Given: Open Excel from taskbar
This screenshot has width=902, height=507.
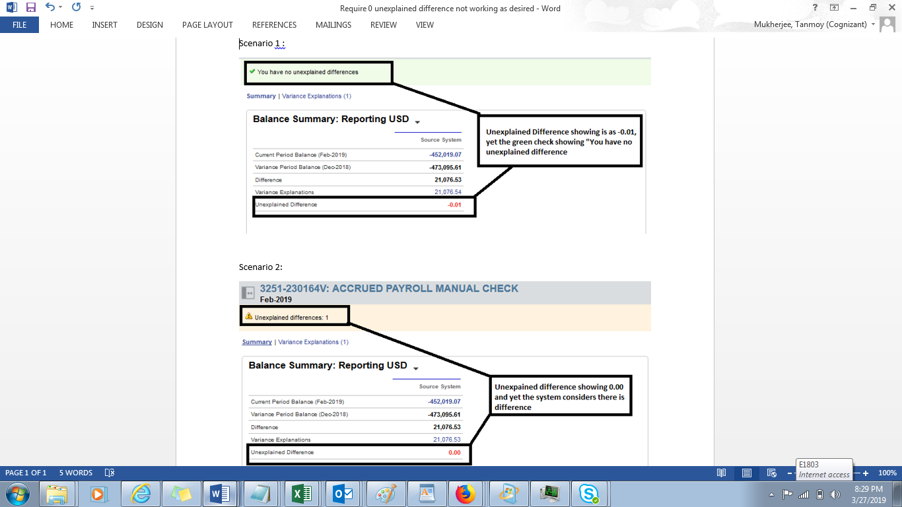Looking at the screenshot, I should click(x=302, y=494).
